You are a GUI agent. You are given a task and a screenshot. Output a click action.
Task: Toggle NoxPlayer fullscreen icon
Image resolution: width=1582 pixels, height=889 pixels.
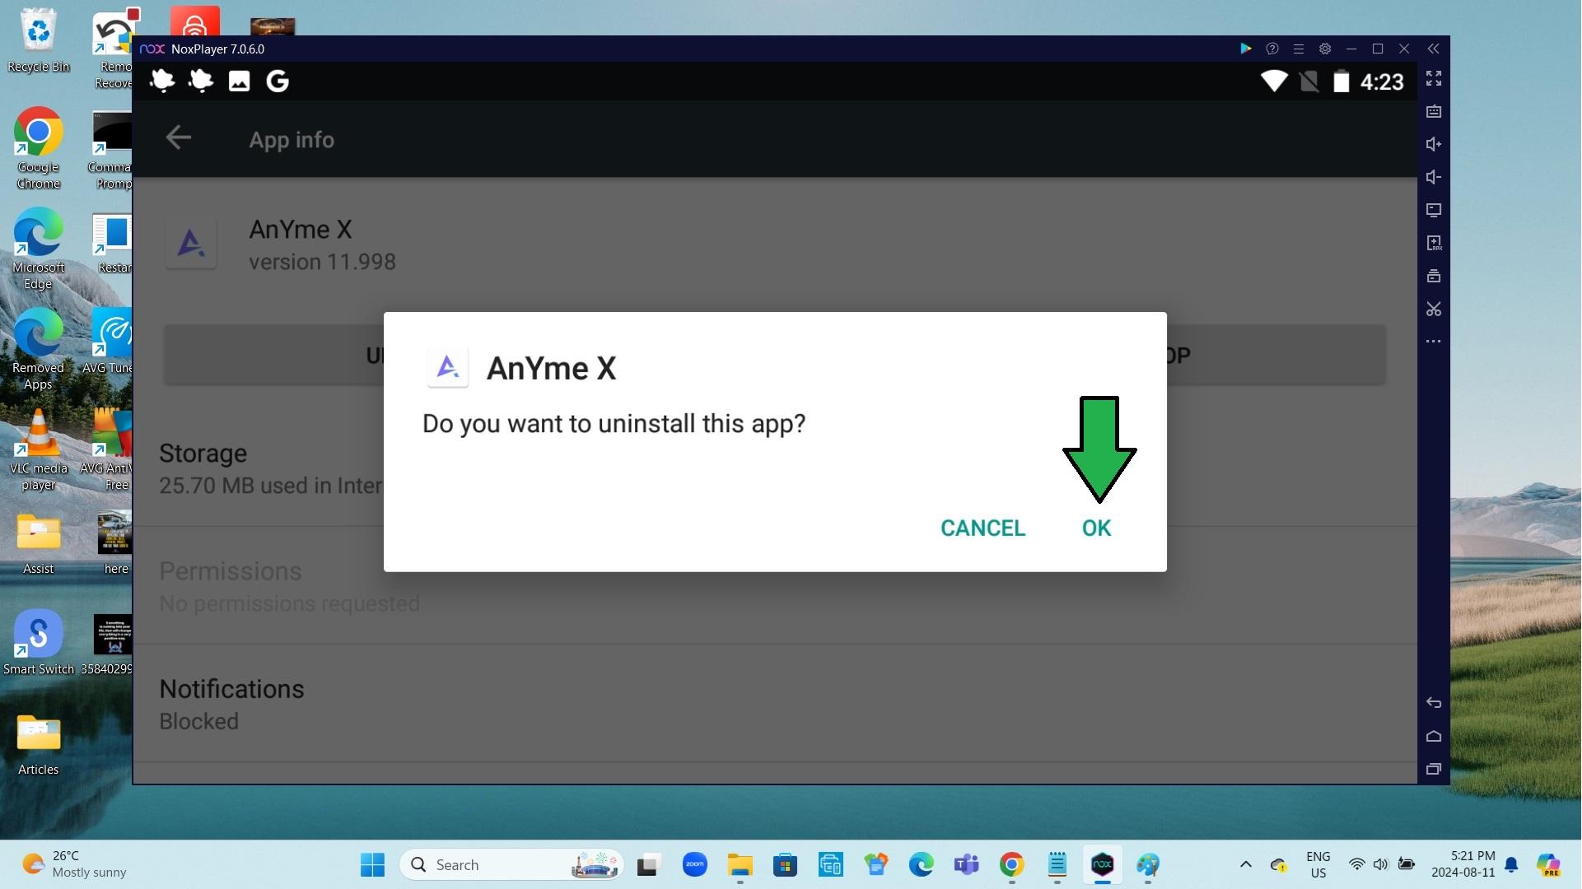click(1434, 78)
